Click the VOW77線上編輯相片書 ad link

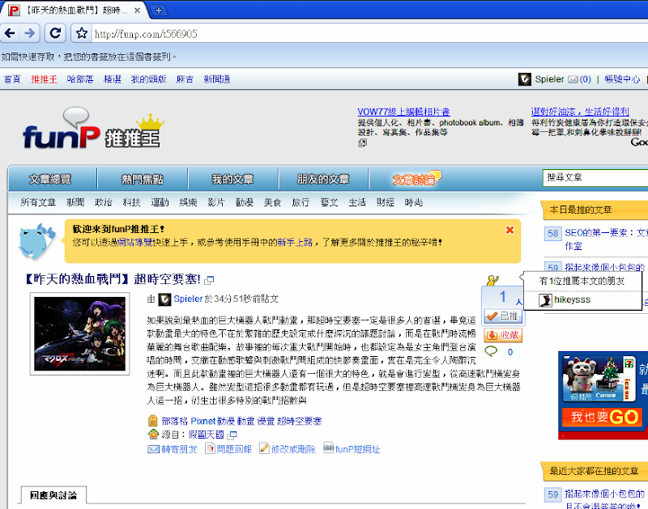pyautogui.click(x=403, y=112)
